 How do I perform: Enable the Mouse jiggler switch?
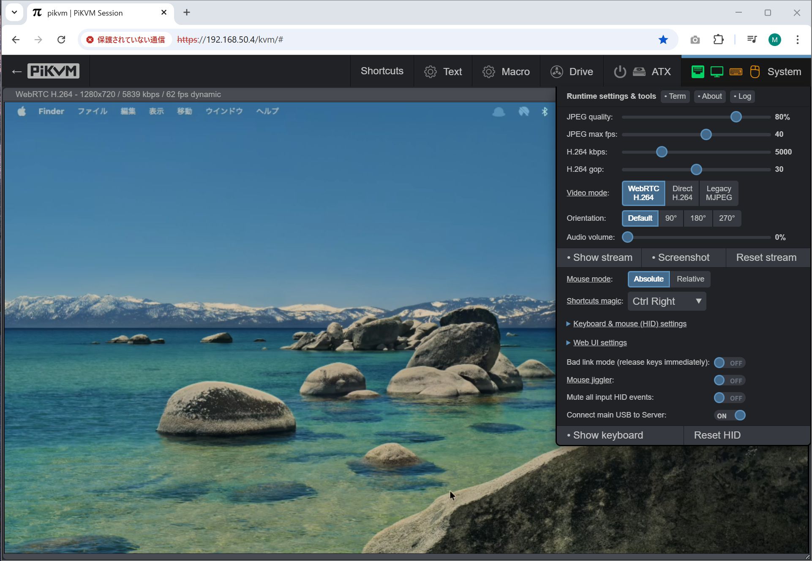tap(729, 380)
